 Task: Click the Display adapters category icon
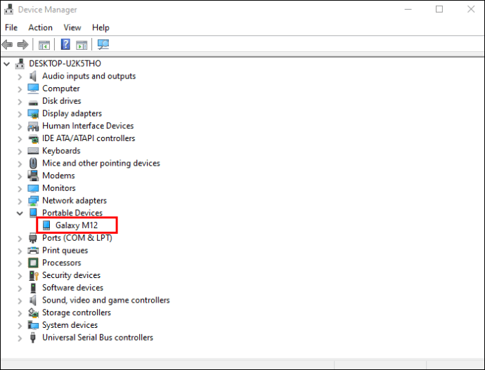coord(33,114)
